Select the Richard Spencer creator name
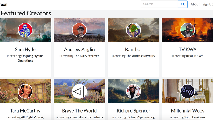 (133, 111)
